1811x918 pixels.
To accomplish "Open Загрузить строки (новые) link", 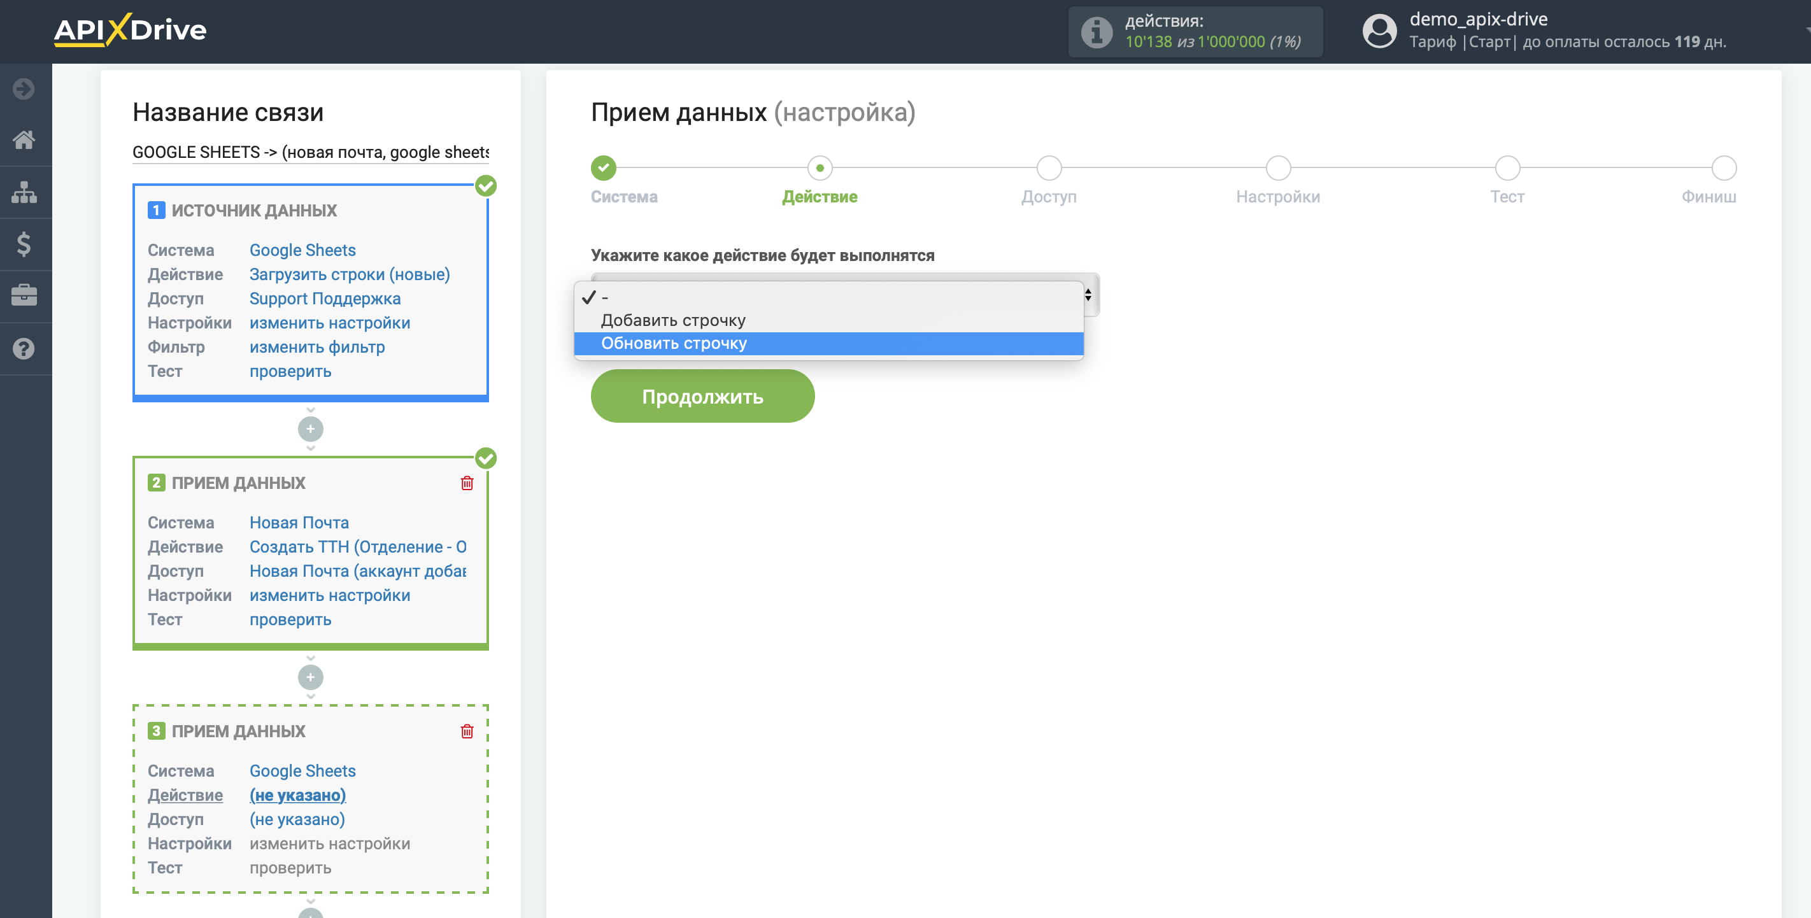I will click(x=350, y=274).
